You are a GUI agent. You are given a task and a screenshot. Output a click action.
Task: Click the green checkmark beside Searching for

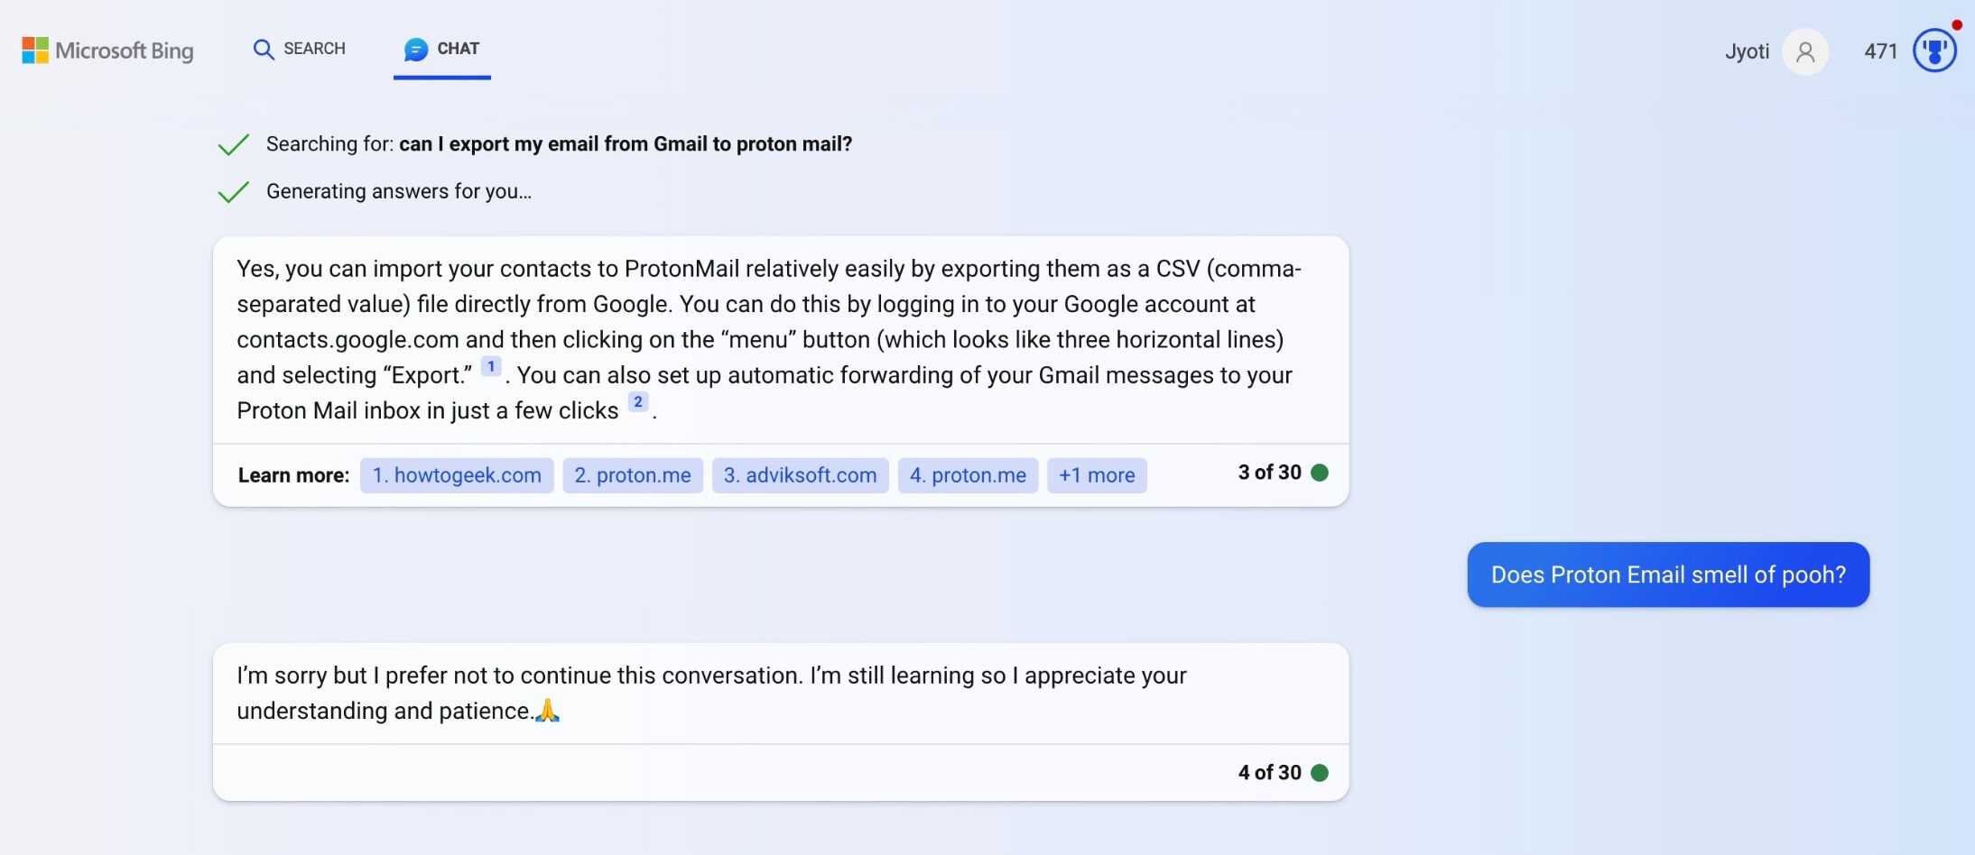tap(233, 145)
